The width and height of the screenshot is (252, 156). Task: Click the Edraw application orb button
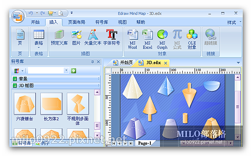18,16
